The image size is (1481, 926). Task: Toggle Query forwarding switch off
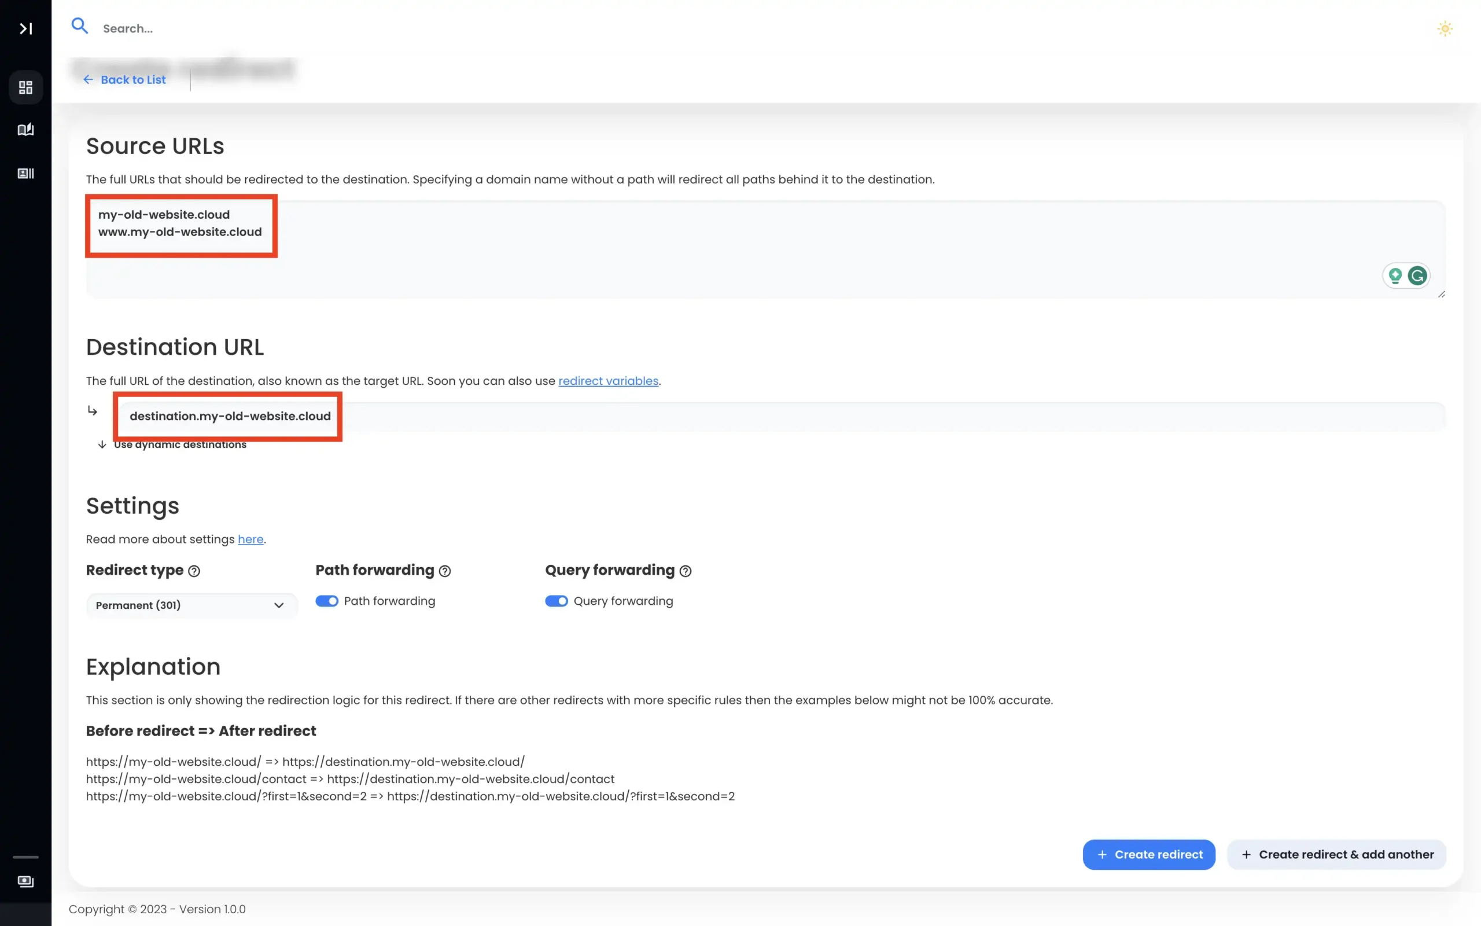pyautogui.click(x=555, y=600)
